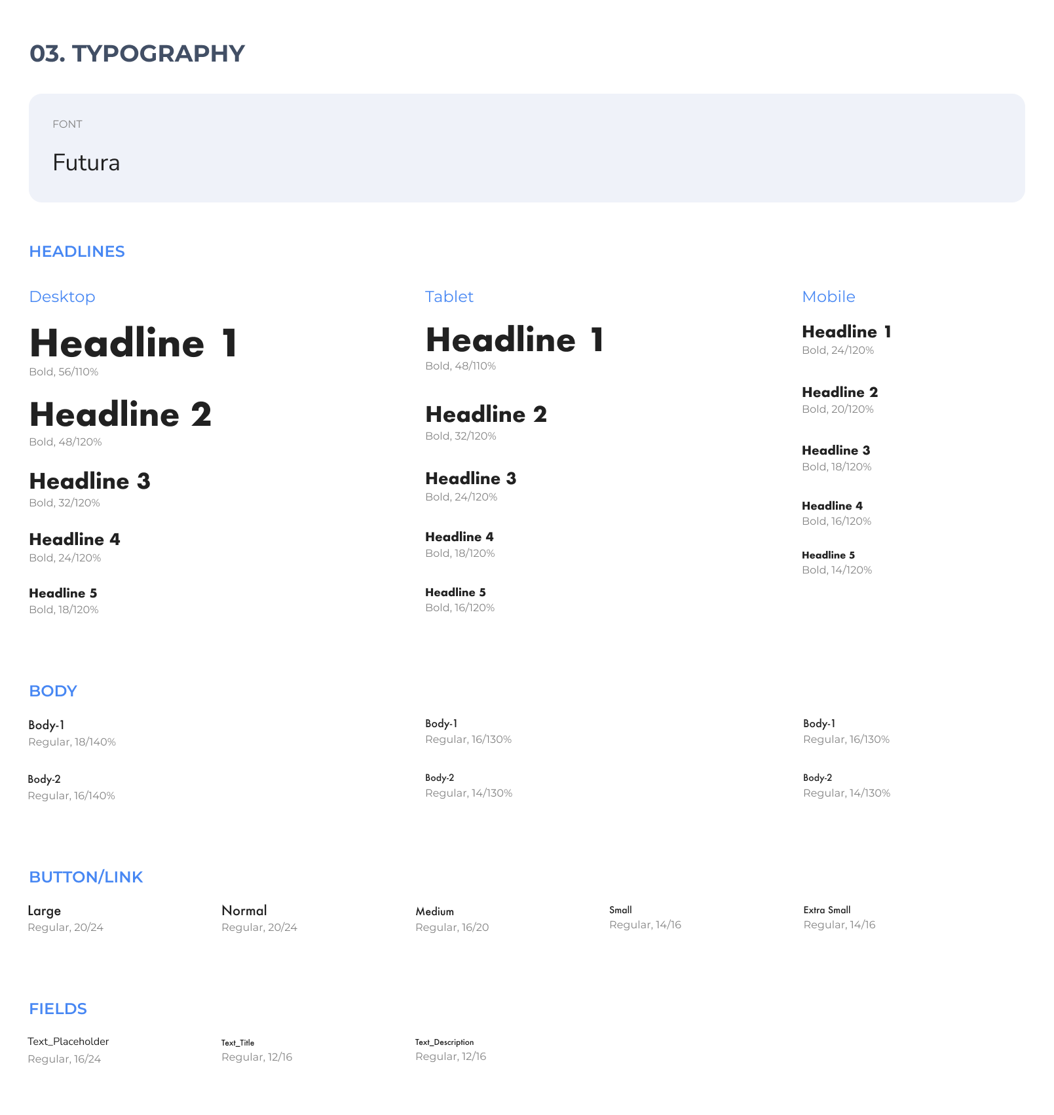Click the Extra Small link sample

pos(827,910)
